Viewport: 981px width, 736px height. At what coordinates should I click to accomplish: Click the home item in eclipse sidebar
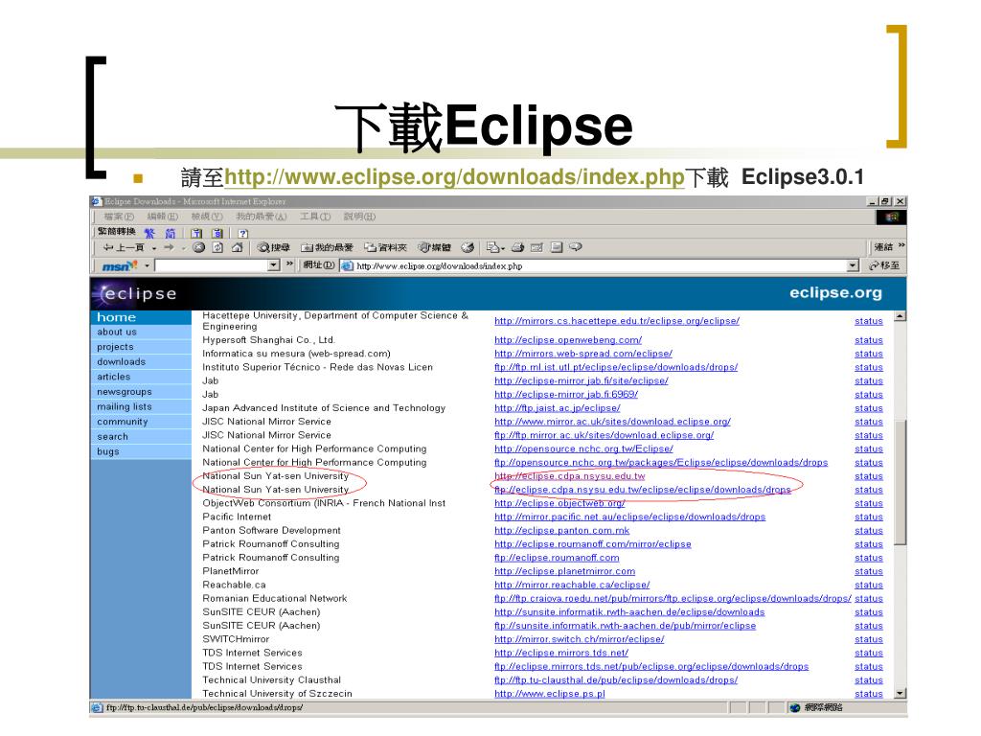[141, 317]
